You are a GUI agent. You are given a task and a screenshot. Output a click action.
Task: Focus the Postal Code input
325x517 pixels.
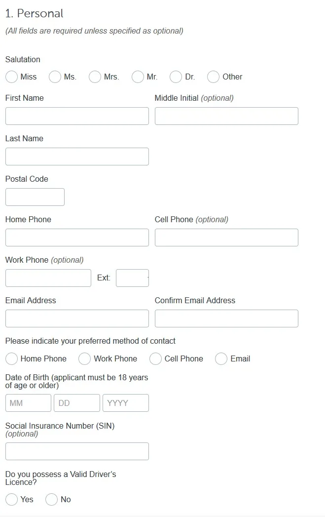(x=35, y=197)
